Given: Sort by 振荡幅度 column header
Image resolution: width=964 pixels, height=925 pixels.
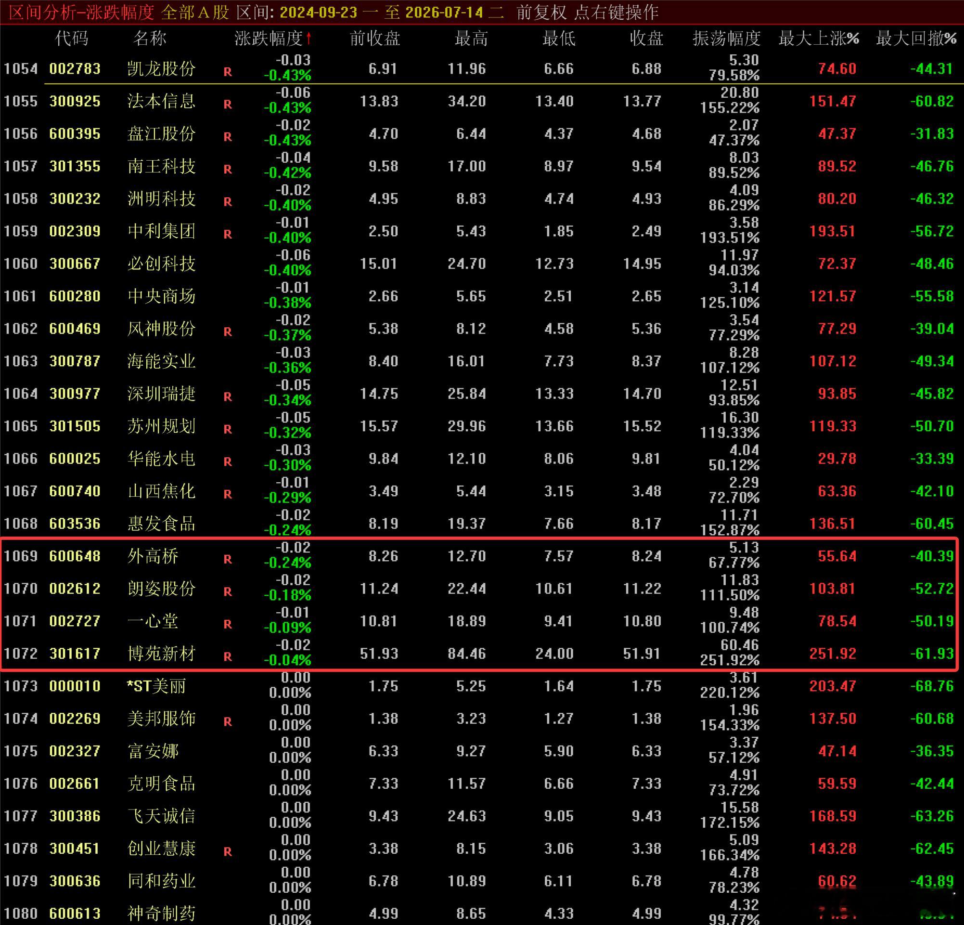Looking at the screenshot, I should tap(726, 39).
